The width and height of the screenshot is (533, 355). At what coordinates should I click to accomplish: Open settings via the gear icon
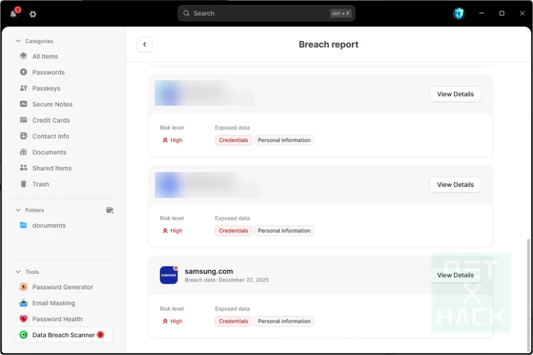(x=33, y=14)
